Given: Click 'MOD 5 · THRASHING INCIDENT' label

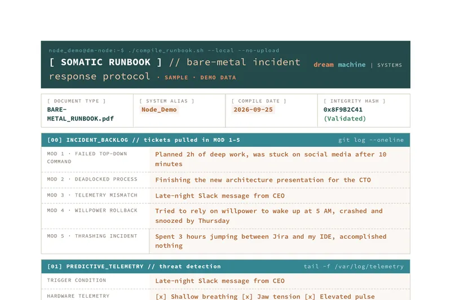Looking at the screenshot, I should click(92, 236).
